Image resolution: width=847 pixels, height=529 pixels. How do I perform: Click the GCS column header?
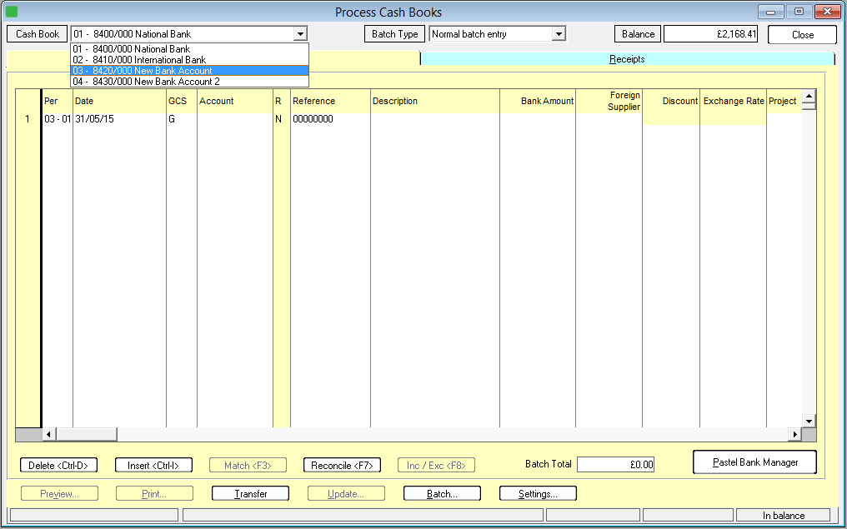[182, 101]
